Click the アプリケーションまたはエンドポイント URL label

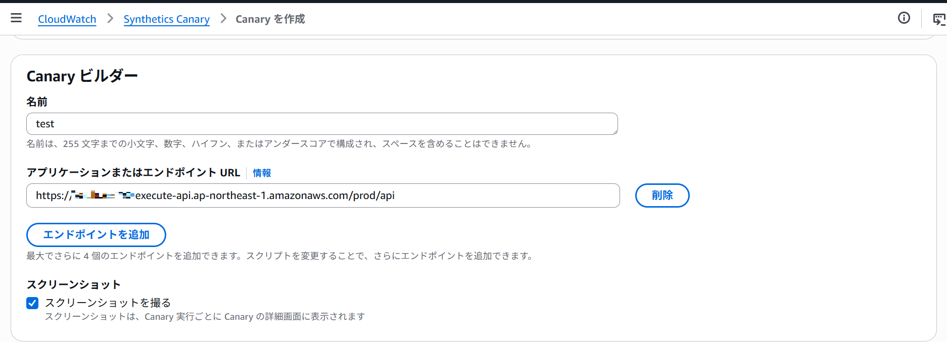(x=133, y=173)
